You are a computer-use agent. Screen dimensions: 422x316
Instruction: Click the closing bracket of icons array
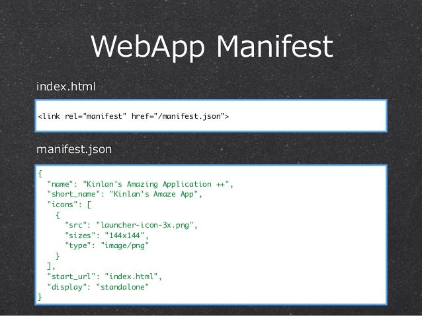pyautogui.click(x=49, y=267)
